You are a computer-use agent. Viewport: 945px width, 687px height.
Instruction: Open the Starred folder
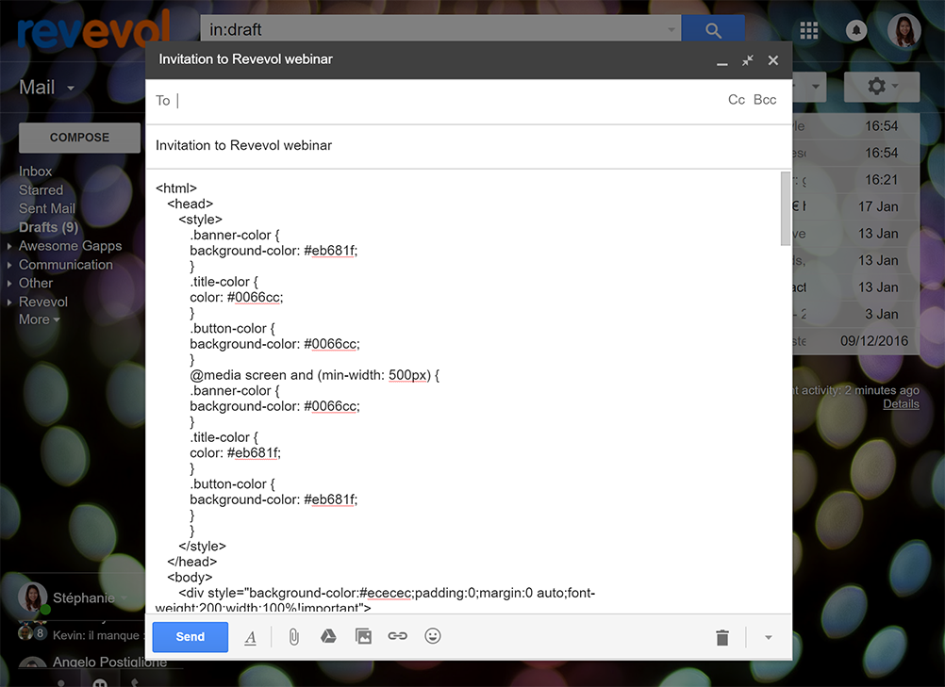tap(41, 190)
